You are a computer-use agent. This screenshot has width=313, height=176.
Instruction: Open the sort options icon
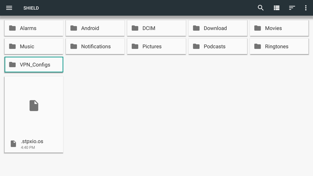[x=292, y=8]
